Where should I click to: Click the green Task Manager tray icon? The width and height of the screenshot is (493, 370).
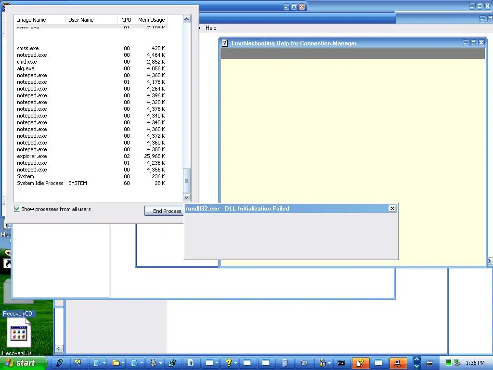[449, 363]
